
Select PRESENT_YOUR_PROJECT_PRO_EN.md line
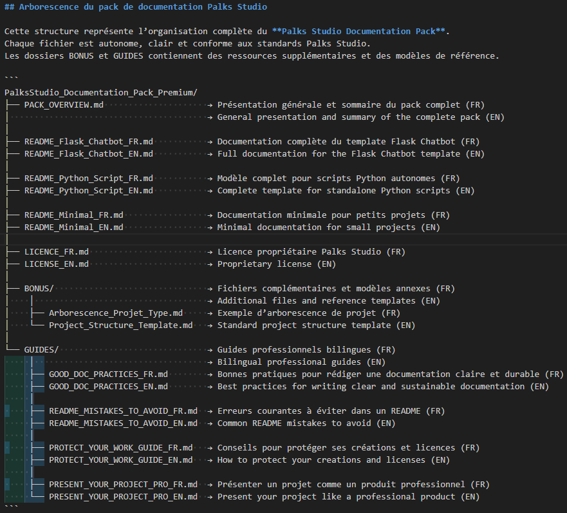point(123,497)
